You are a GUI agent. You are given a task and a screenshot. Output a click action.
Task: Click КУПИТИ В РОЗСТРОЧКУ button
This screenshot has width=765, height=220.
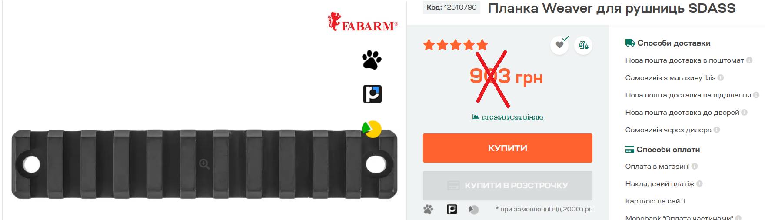pyautogui.click(x=508, y=185)
